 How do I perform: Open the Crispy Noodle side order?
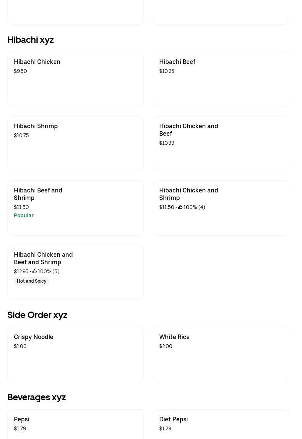[75, 354]
